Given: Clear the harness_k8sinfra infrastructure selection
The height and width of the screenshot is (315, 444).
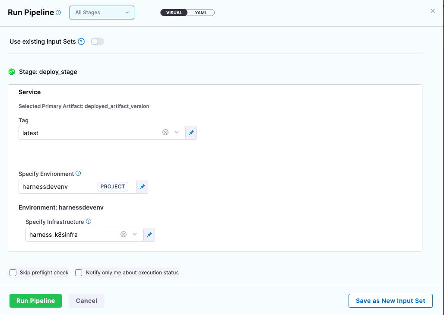Looking at the screenshot, I should click(x=124, y=234).
